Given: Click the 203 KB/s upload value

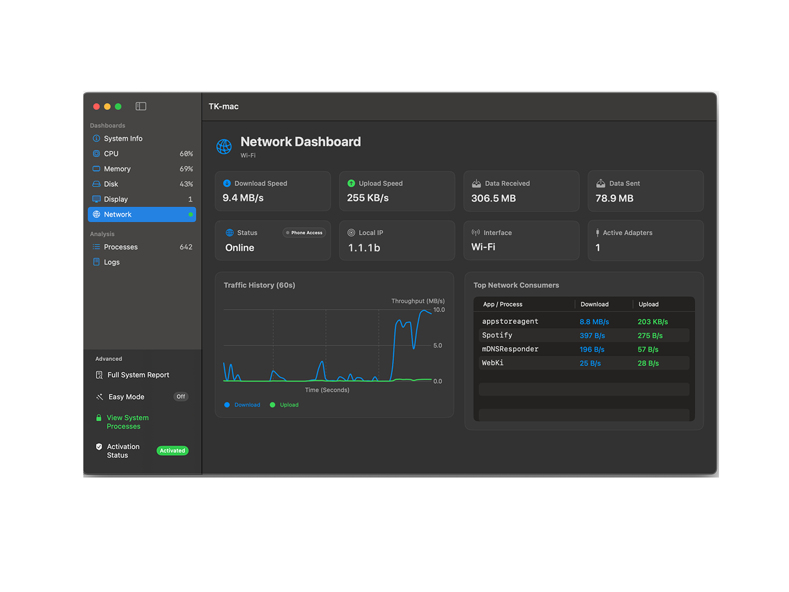Looking at the screenshot, I should (x=652, y=322).
